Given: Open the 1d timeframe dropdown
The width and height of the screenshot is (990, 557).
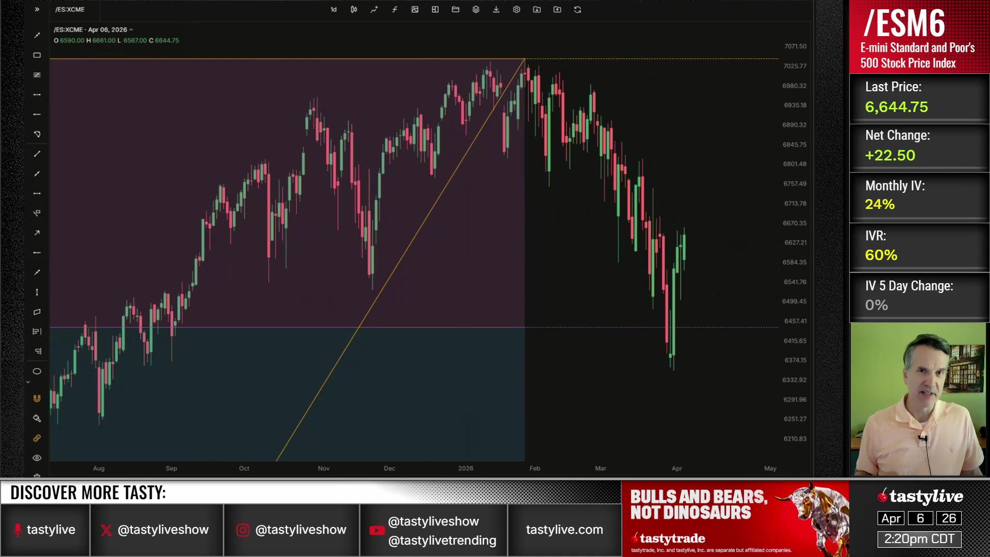Looking at the screenshot, I should (334, 9).
